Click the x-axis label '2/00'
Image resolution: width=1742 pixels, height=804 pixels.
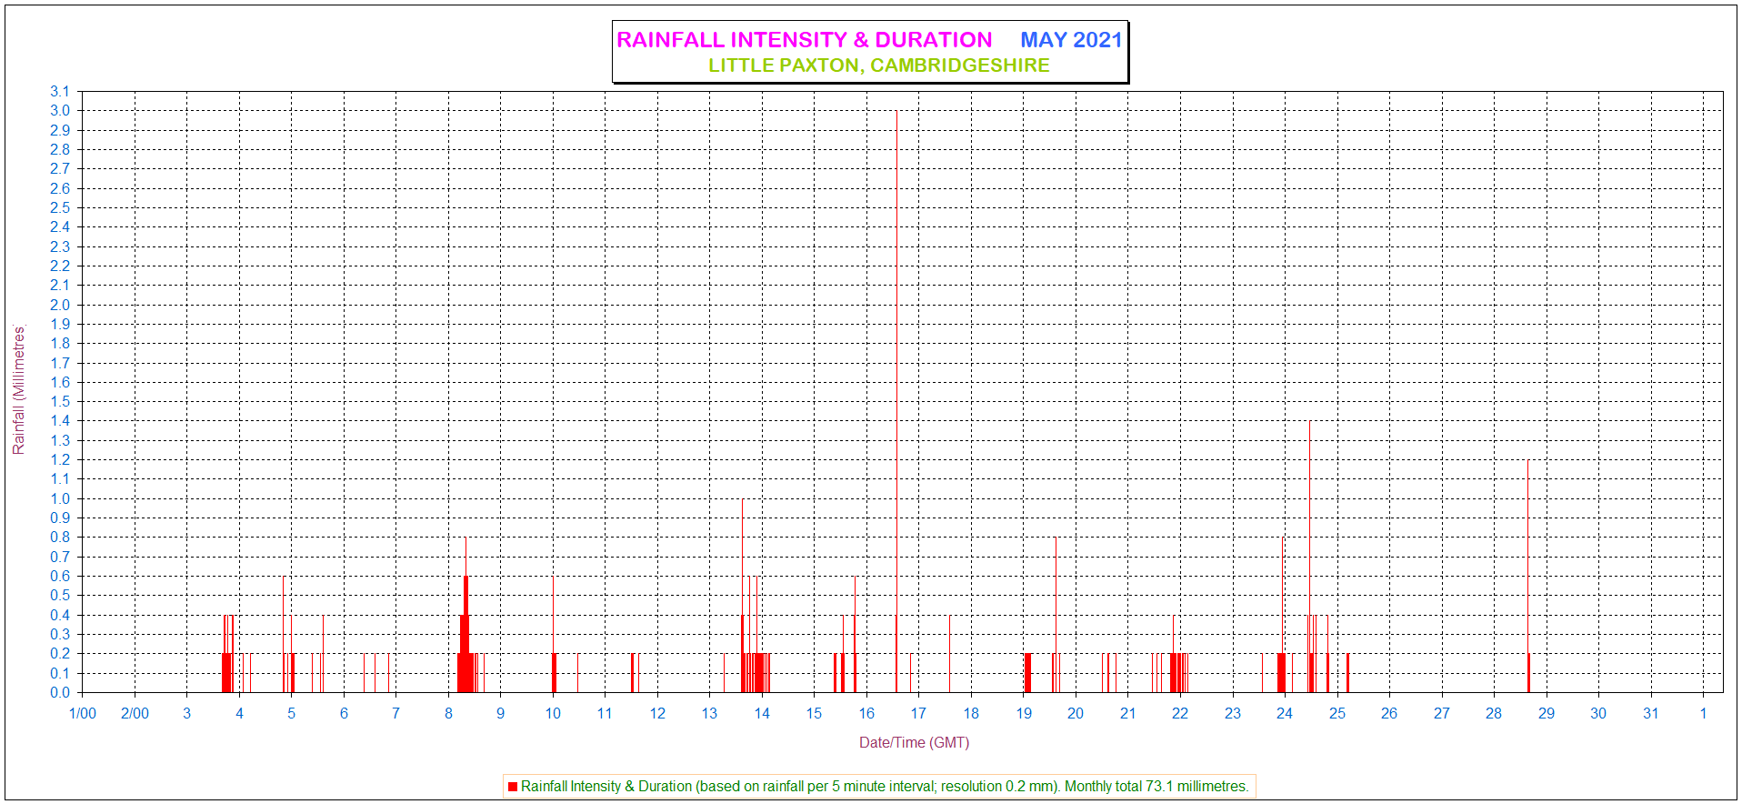click(135, 714)
